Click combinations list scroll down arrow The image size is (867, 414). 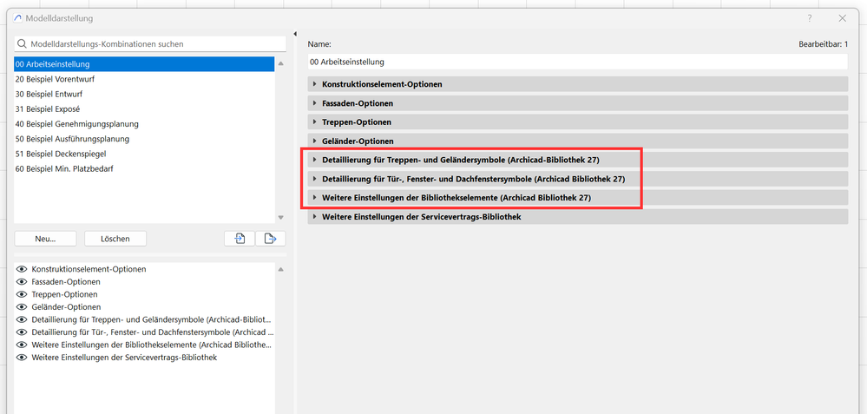pyautogui.click(x=280, y=217)
